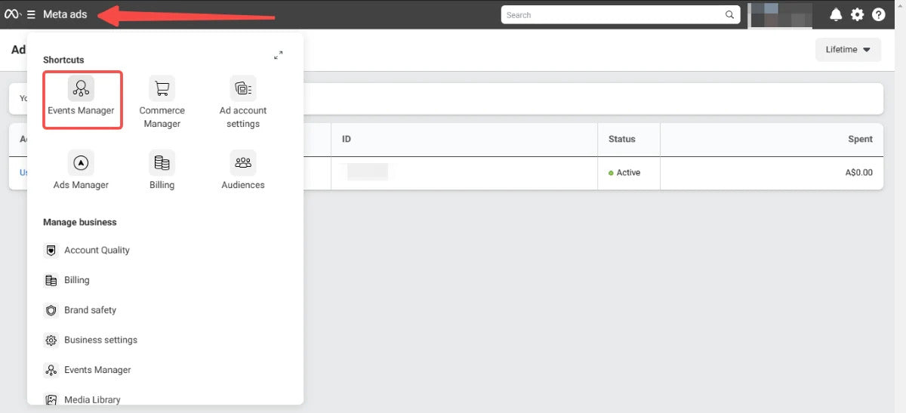This screenshot has height=413, width=906.
Task: Click the Billing list icon under Manage business
Action: [51, 281]
